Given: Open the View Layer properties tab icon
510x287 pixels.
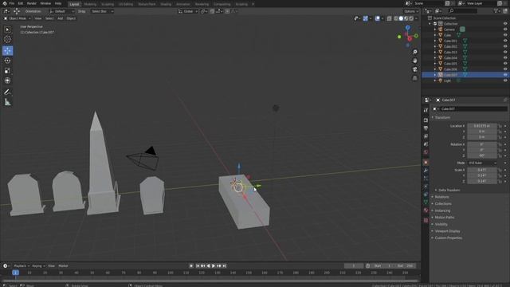Looking at the screenshot, I should click(426, 136).
